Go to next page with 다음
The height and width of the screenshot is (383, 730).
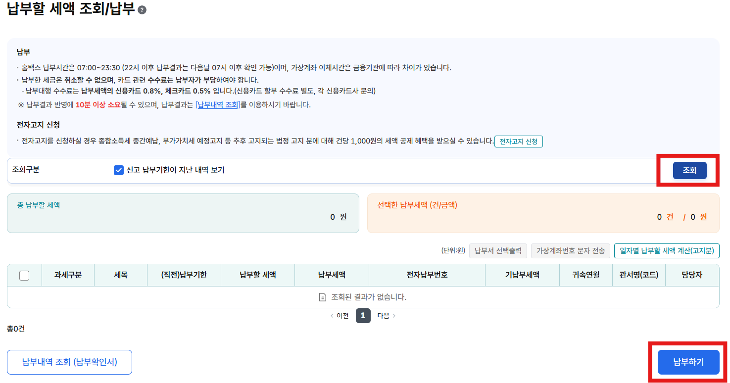[386, 316]
